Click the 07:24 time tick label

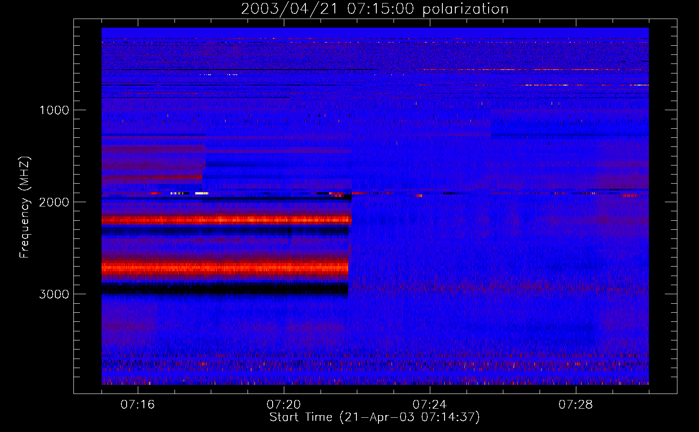click(x=429, y=405)
